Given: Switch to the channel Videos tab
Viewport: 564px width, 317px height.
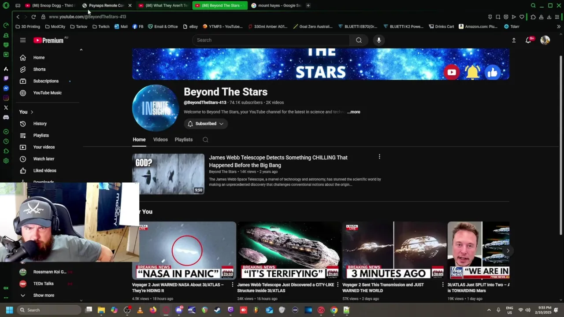Looking at the screenshot, I should pos(160,140).
